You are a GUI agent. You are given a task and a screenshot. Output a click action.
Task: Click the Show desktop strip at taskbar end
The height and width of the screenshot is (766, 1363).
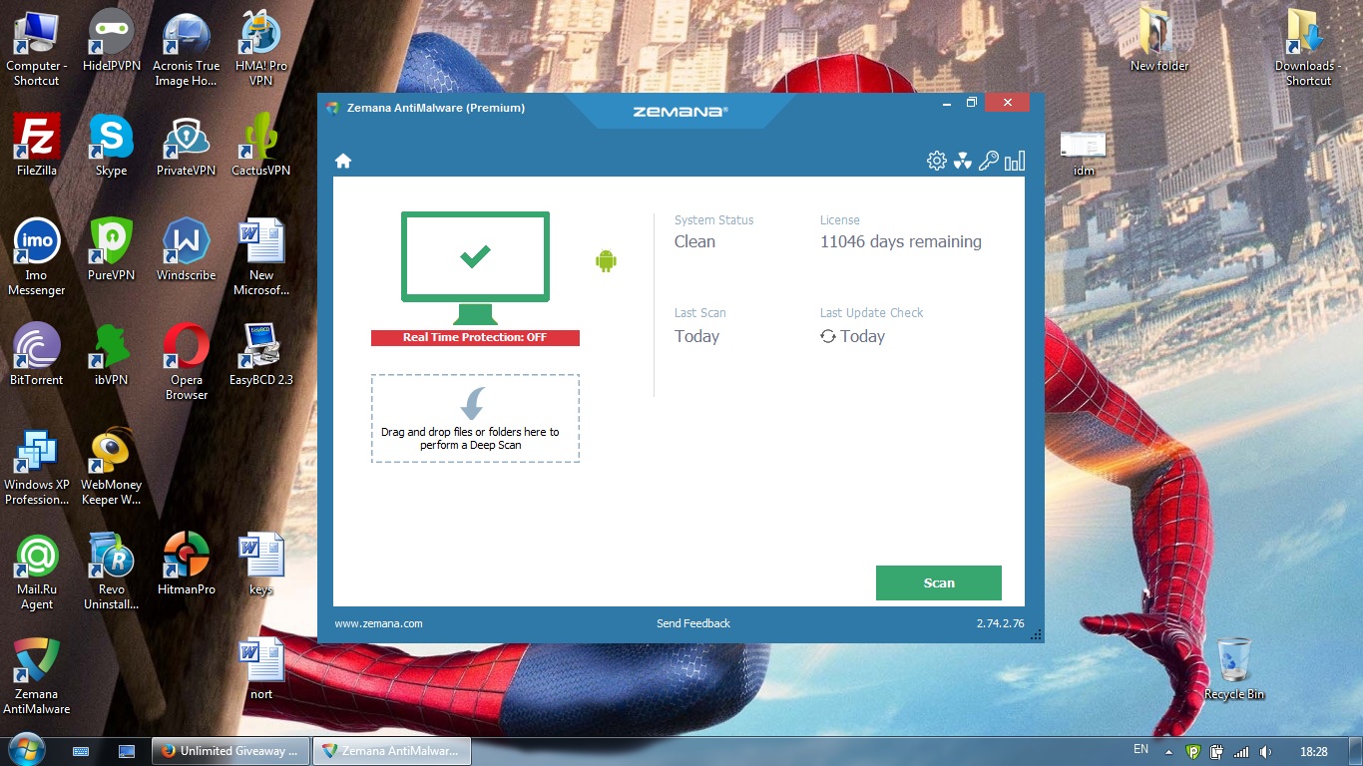point(1356,751)
